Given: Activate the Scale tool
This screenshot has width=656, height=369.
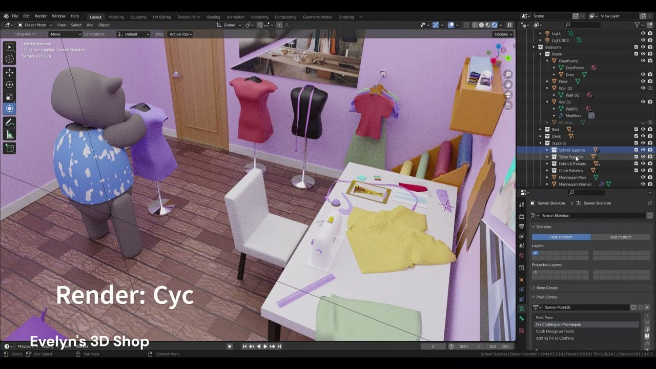Looking at the screenshot, I should (x=10, y=97).
